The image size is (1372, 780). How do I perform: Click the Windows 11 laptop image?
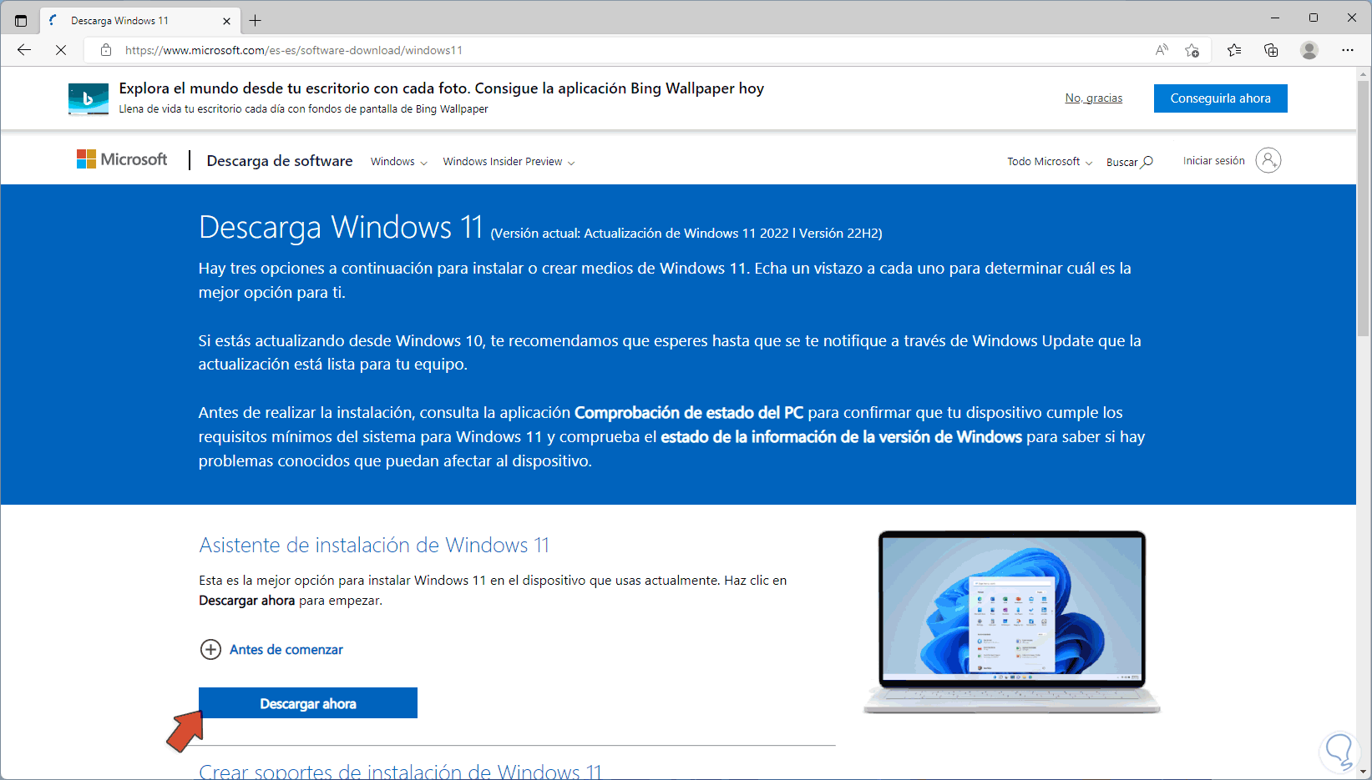(x=1012, y=622)
